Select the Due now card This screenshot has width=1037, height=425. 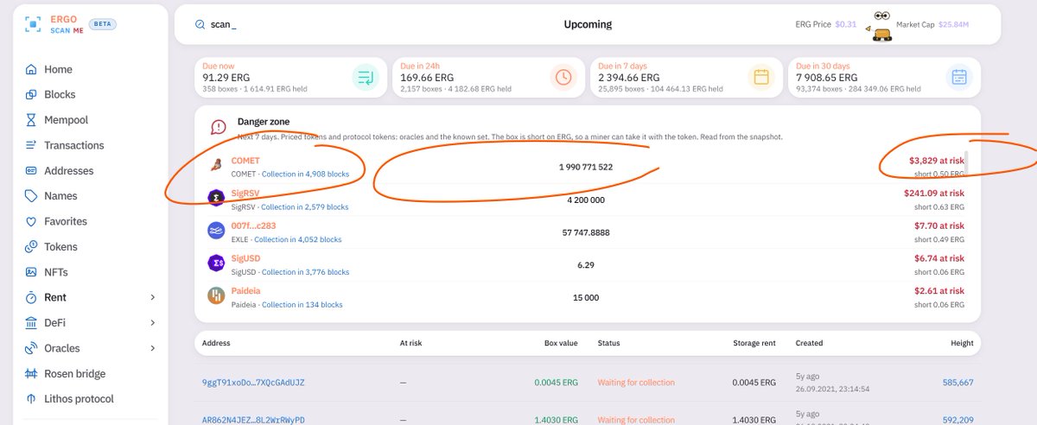(290, 77)
